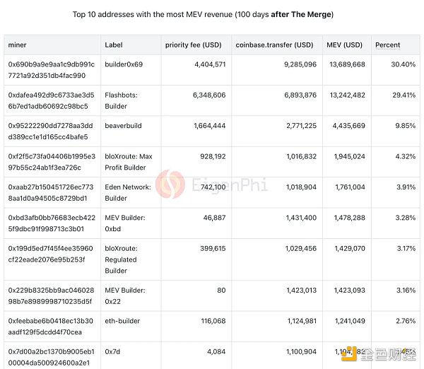Screen dimensions: 424x369
Task: Select the builder0x69 label cell
Action: pos(124,64)
